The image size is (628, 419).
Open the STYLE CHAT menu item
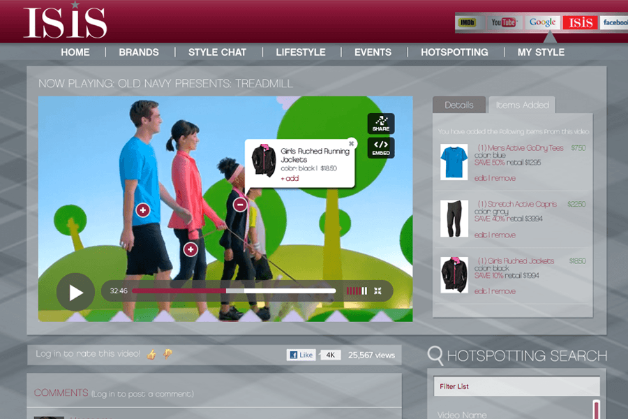pos(217,52)
